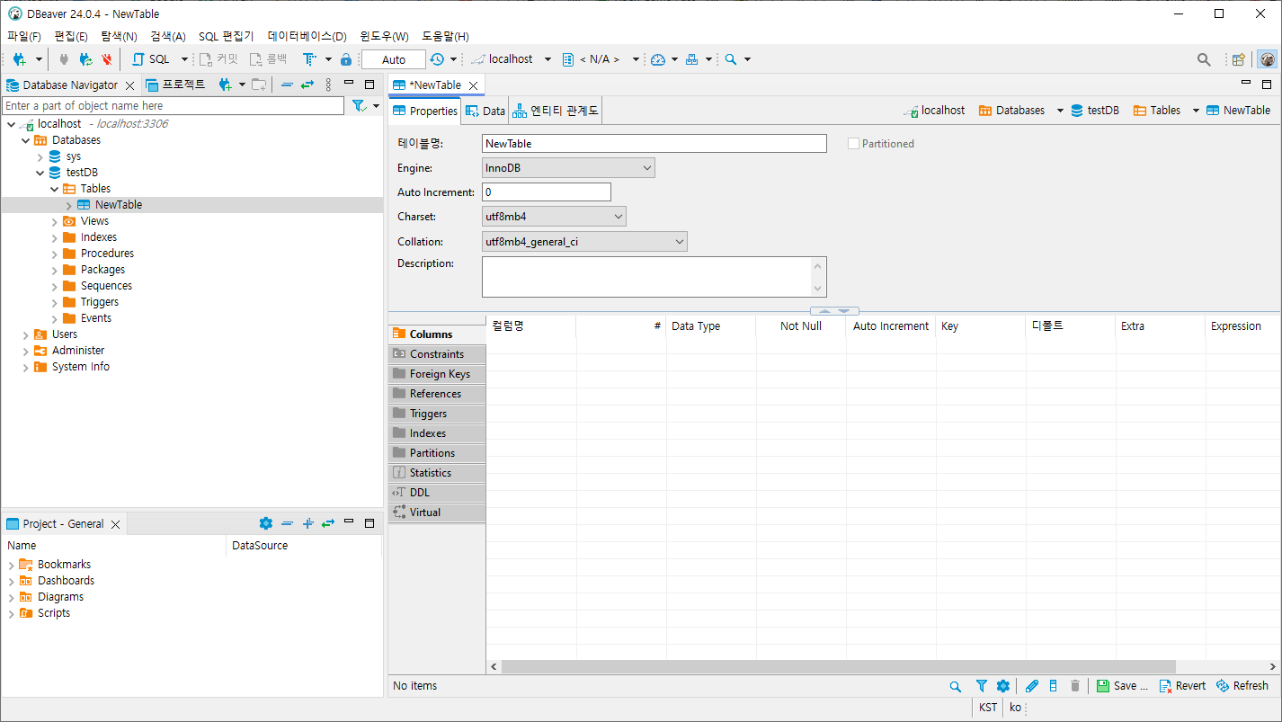Click the trash delete icon in bottom toolbar

[x=1075, y=686]
